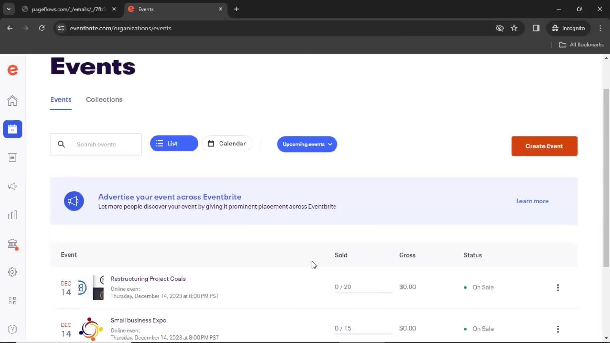
Task: Click the third-party cookies blocked eye icon
Action: [499, 28]
